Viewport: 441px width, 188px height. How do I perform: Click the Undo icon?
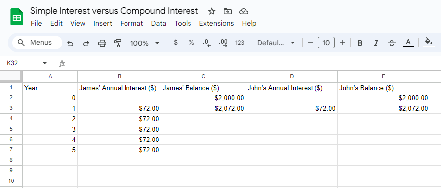pyautogui.click(x=70, y=43)
